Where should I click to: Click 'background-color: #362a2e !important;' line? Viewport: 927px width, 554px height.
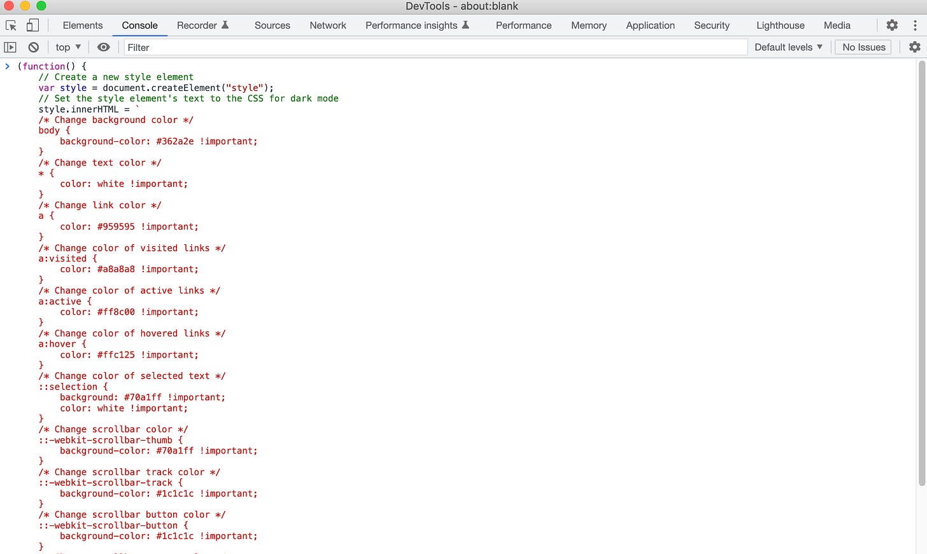[x=159, y=141]
